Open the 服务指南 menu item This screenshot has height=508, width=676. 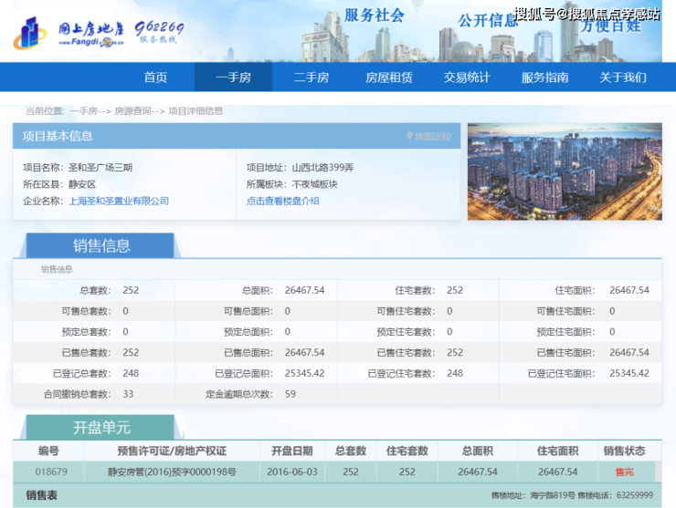545,78
